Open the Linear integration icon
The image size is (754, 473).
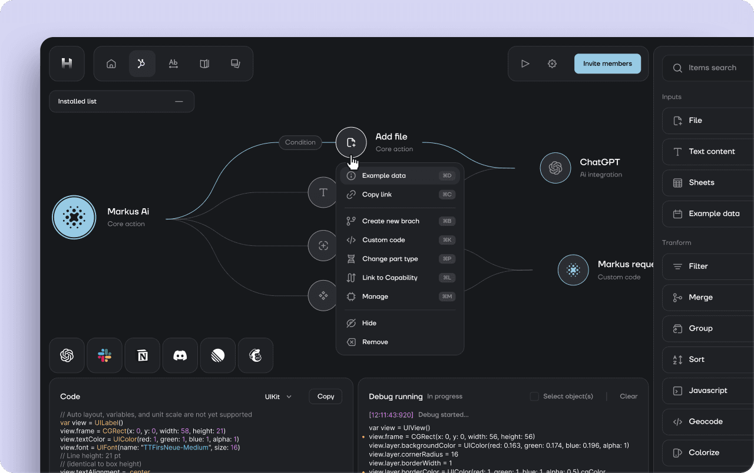(x=218, y=355)
